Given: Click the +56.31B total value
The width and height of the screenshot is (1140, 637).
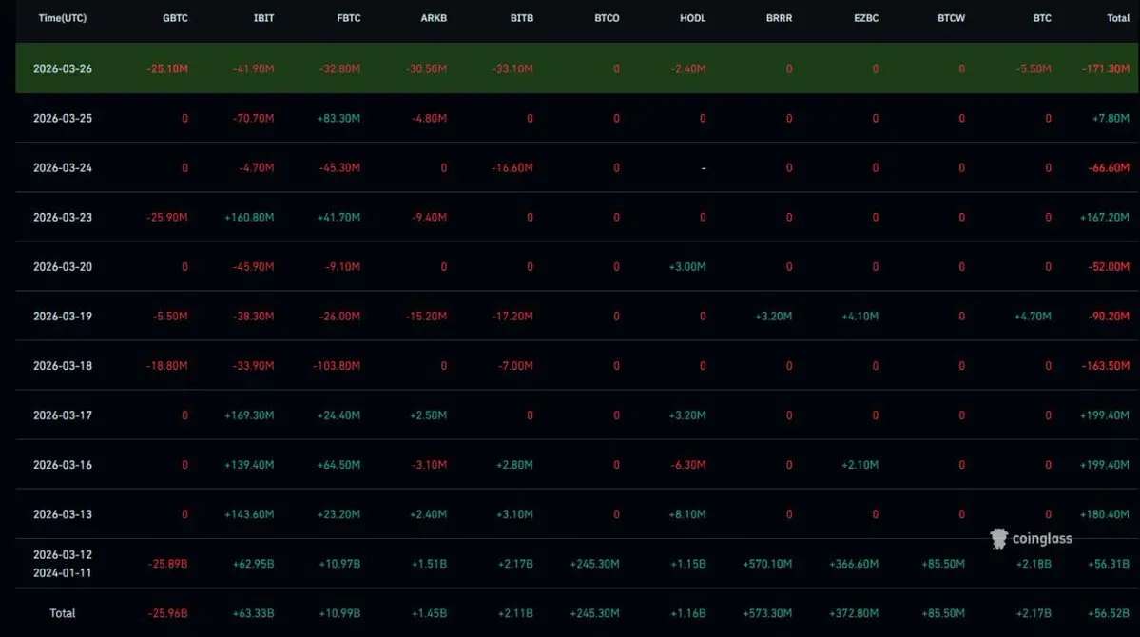Looking at the screenshot, I should pos(1109,564).
